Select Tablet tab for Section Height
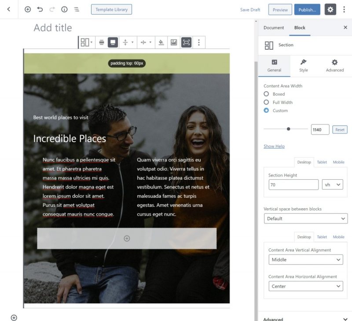352x321 pixels. [322, 162]
